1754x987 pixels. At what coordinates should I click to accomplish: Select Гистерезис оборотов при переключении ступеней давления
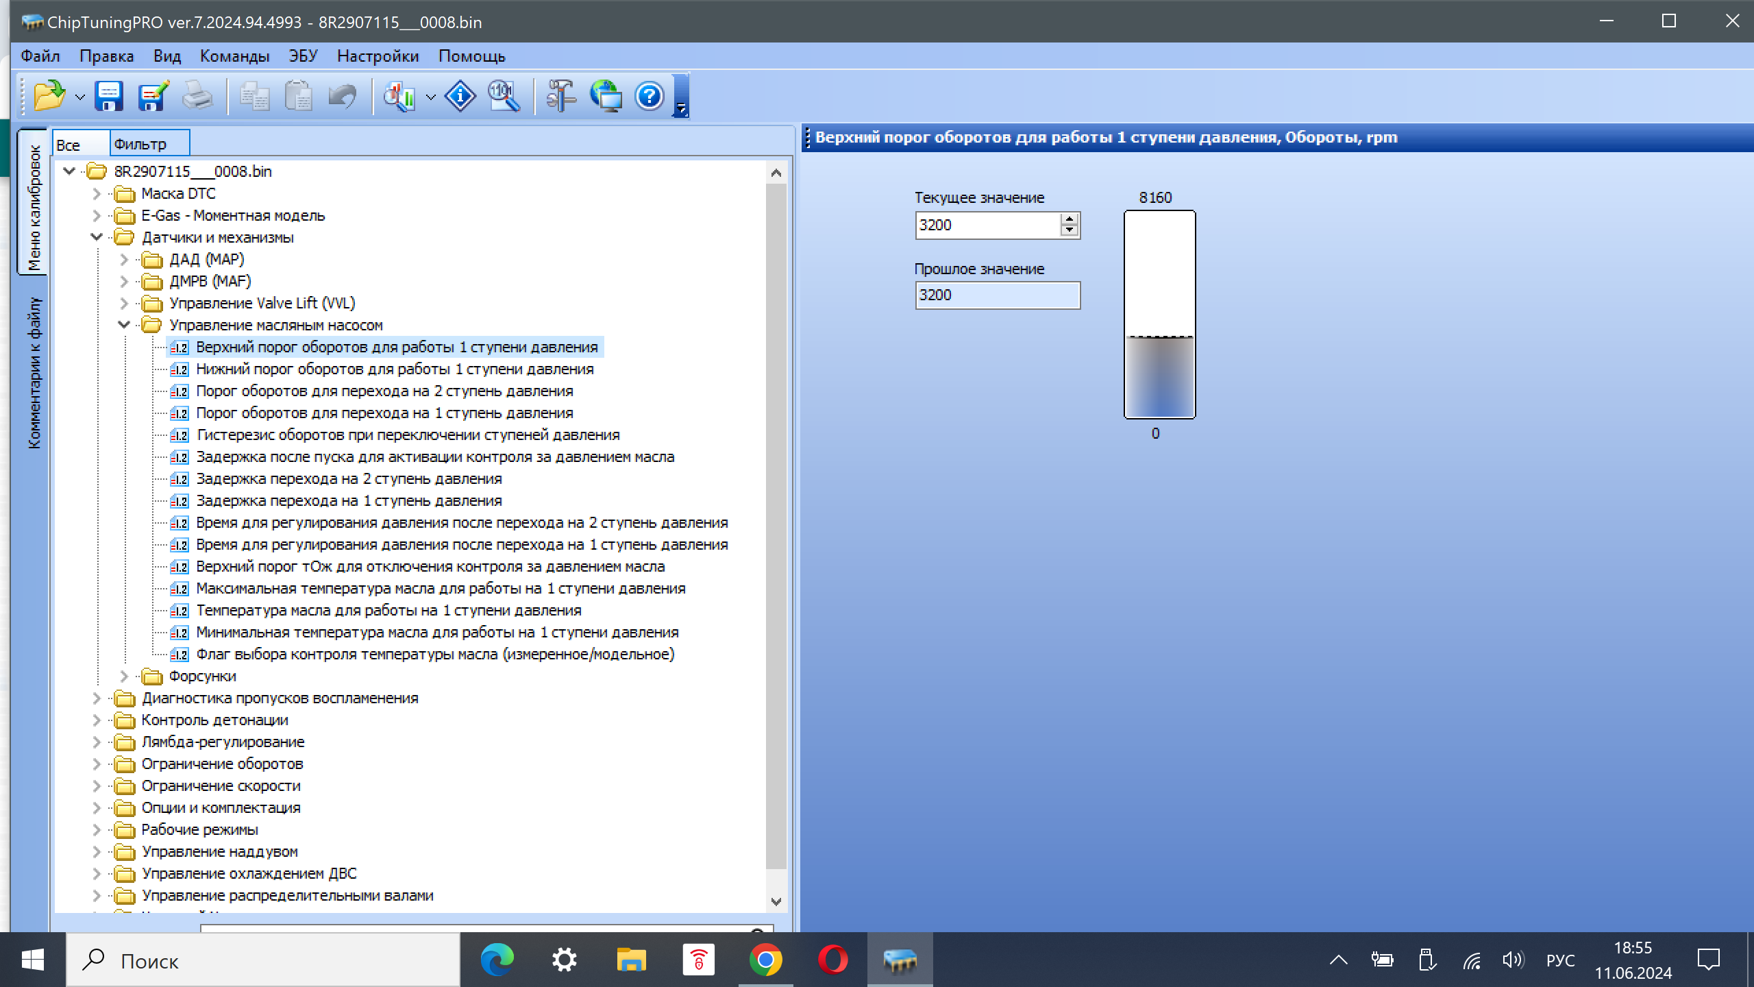(x=408, y=435)
